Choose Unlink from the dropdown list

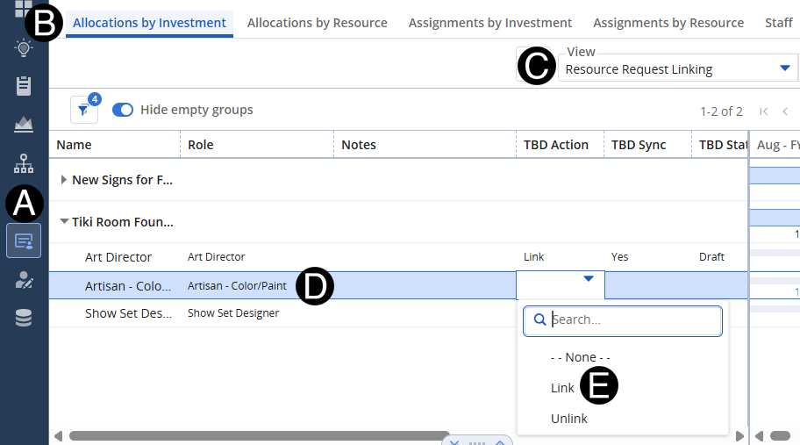click(568, 419)
